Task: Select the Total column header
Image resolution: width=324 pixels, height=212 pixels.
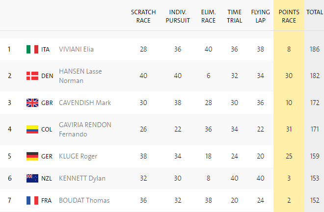Action: [315, 12]
